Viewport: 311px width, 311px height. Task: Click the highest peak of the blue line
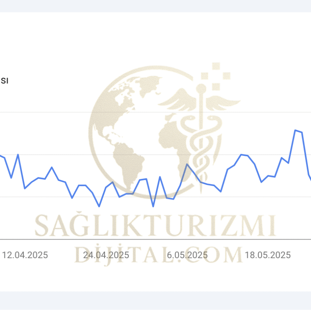296,130
